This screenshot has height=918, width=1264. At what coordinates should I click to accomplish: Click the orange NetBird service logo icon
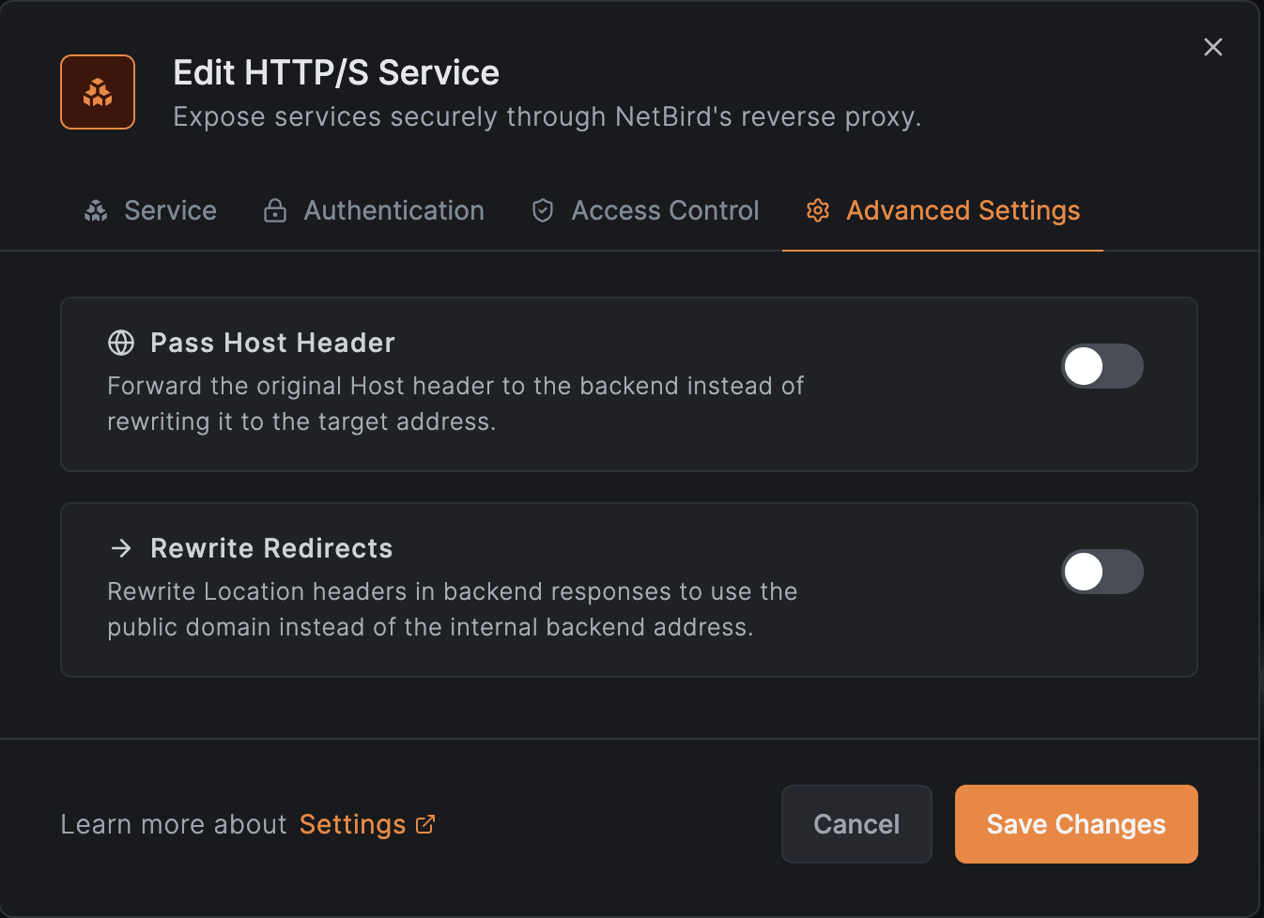[98, 92]
